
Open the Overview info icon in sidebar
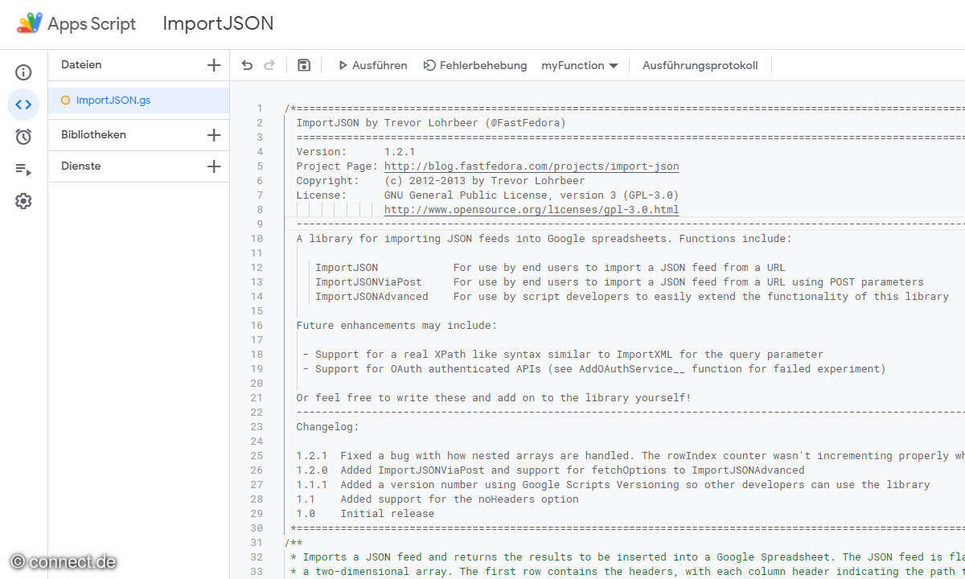pos(23,72)
